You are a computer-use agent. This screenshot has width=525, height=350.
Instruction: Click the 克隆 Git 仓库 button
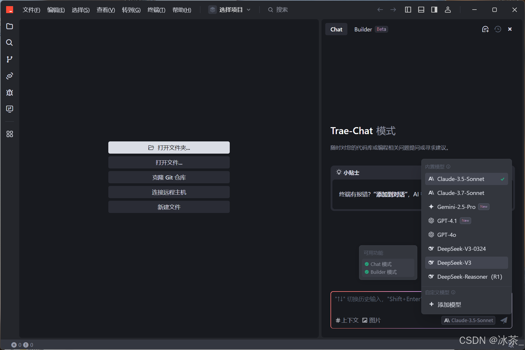point(169,177)
